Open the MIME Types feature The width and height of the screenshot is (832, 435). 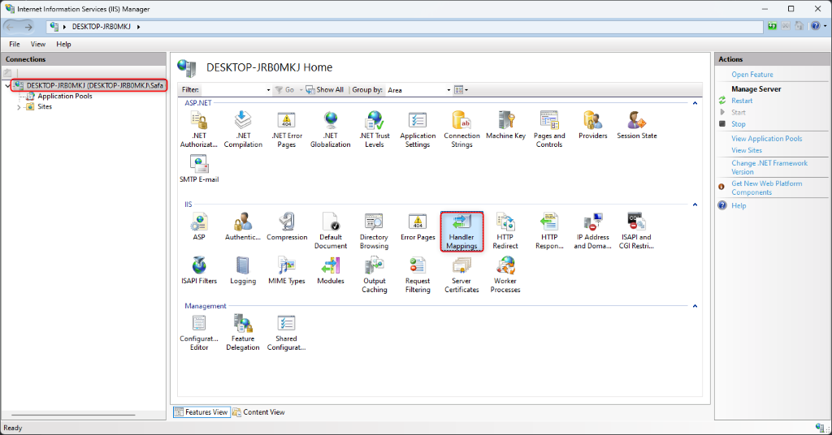tap(287, 271)
